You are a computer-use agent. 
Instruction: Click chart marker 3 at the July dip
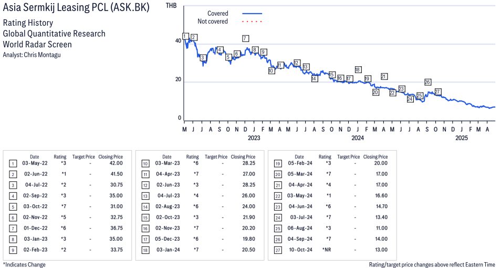203,58
